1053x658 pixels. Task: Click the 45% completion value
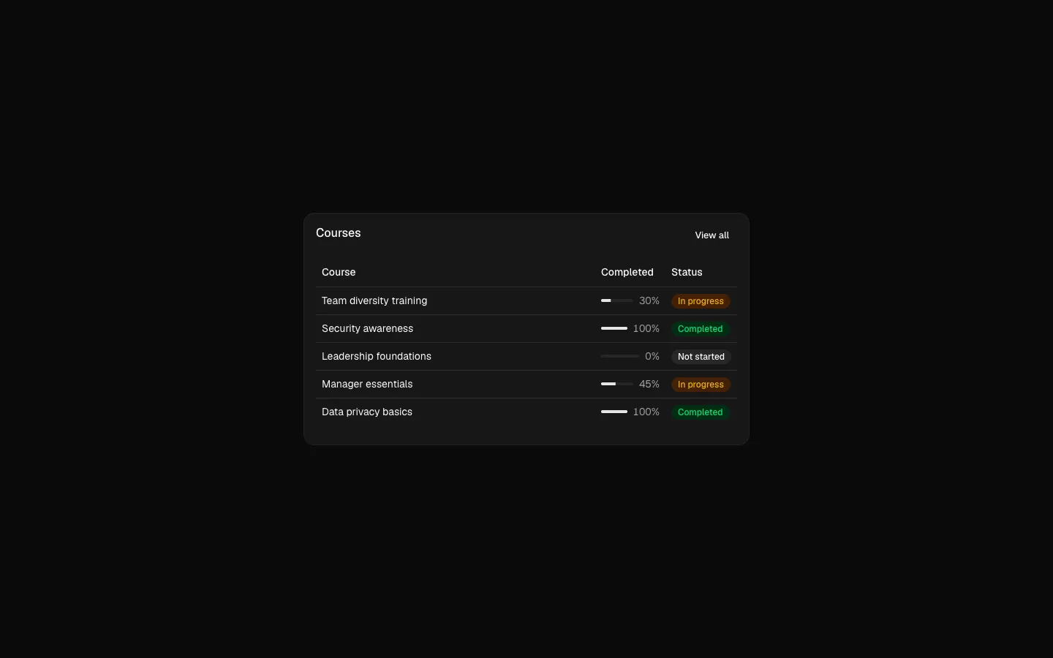[649, 384]
